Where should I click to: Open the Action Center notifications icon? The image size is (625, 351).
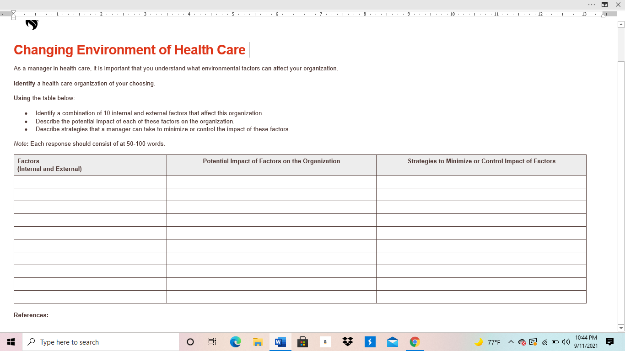610,342
